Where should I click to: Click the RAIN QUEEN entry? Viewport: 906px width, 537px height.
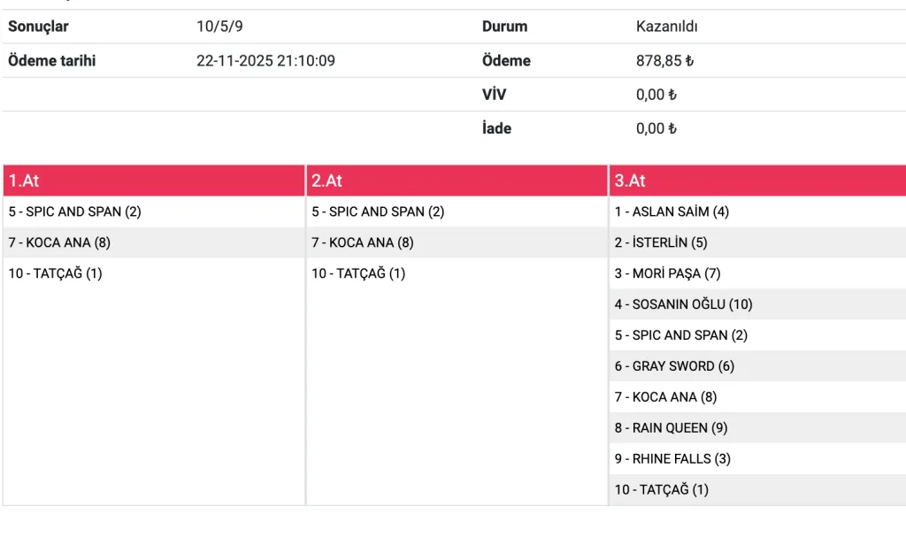coord(672,428)
